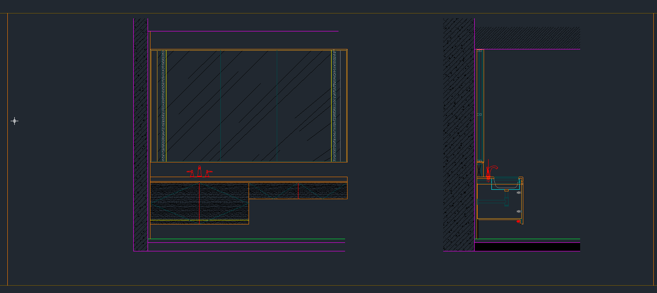This screenshot has width=657, height=293.
Task: Click the hatched wall left of mirror elevation
Action: pyautogui.click(x=141, y=135)
